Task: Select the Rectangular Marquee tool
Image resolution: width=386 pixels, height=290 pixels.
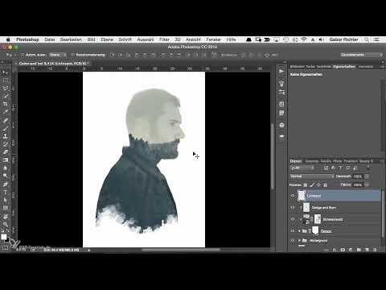Action: [5, 81]
